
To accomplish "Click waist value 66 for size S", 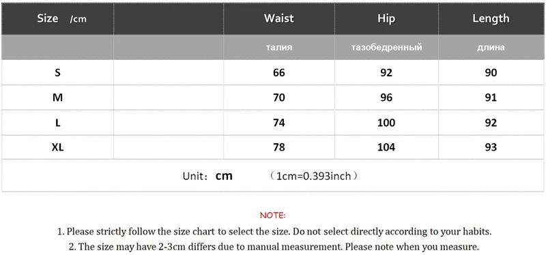I will tap(279, 73).
